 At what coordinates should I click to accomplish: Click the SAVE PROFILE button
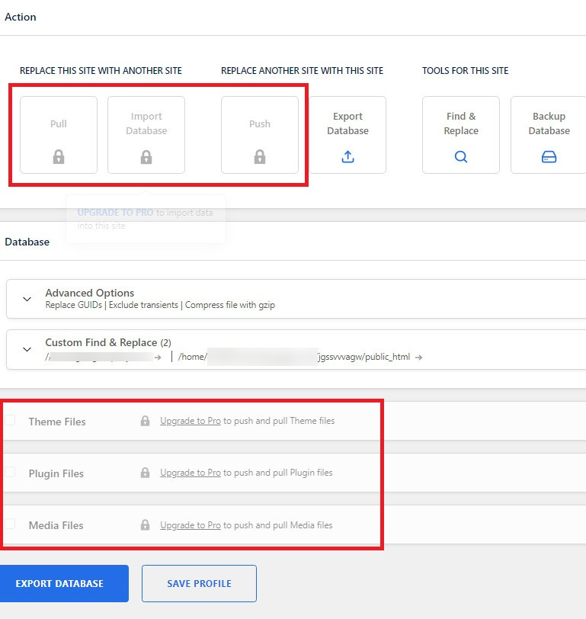[199, 583]
